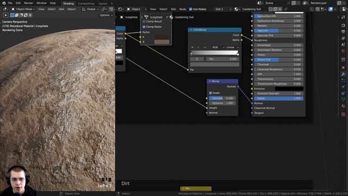Toggle the Use Nodes checkbox
The height and width of the screenshot is (196, 348).
click(190, 9)
